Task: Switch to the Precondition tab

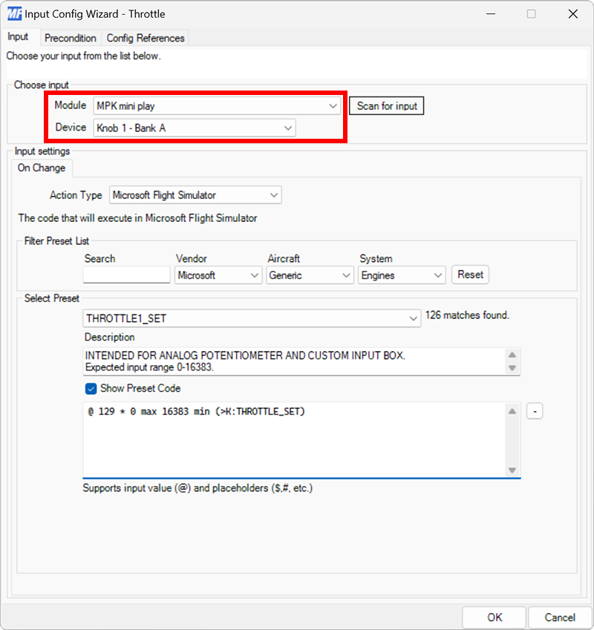Action: [71, 38]
